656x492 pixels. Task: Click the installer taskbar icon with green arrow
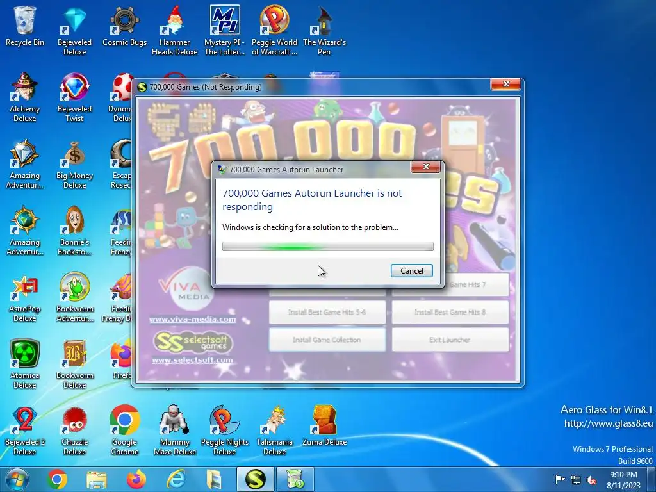point(295,479)
